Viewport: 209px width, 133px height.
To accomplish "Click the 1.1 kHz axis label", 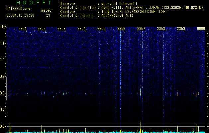I will coord(3,43).
